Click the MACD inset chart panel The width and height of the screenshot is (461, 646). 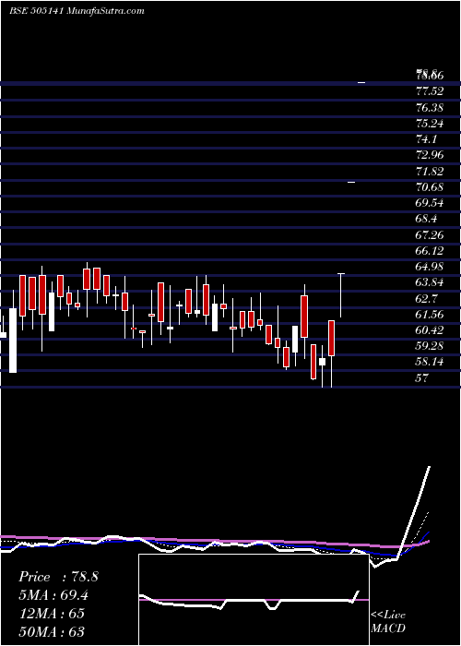point(254,600)
